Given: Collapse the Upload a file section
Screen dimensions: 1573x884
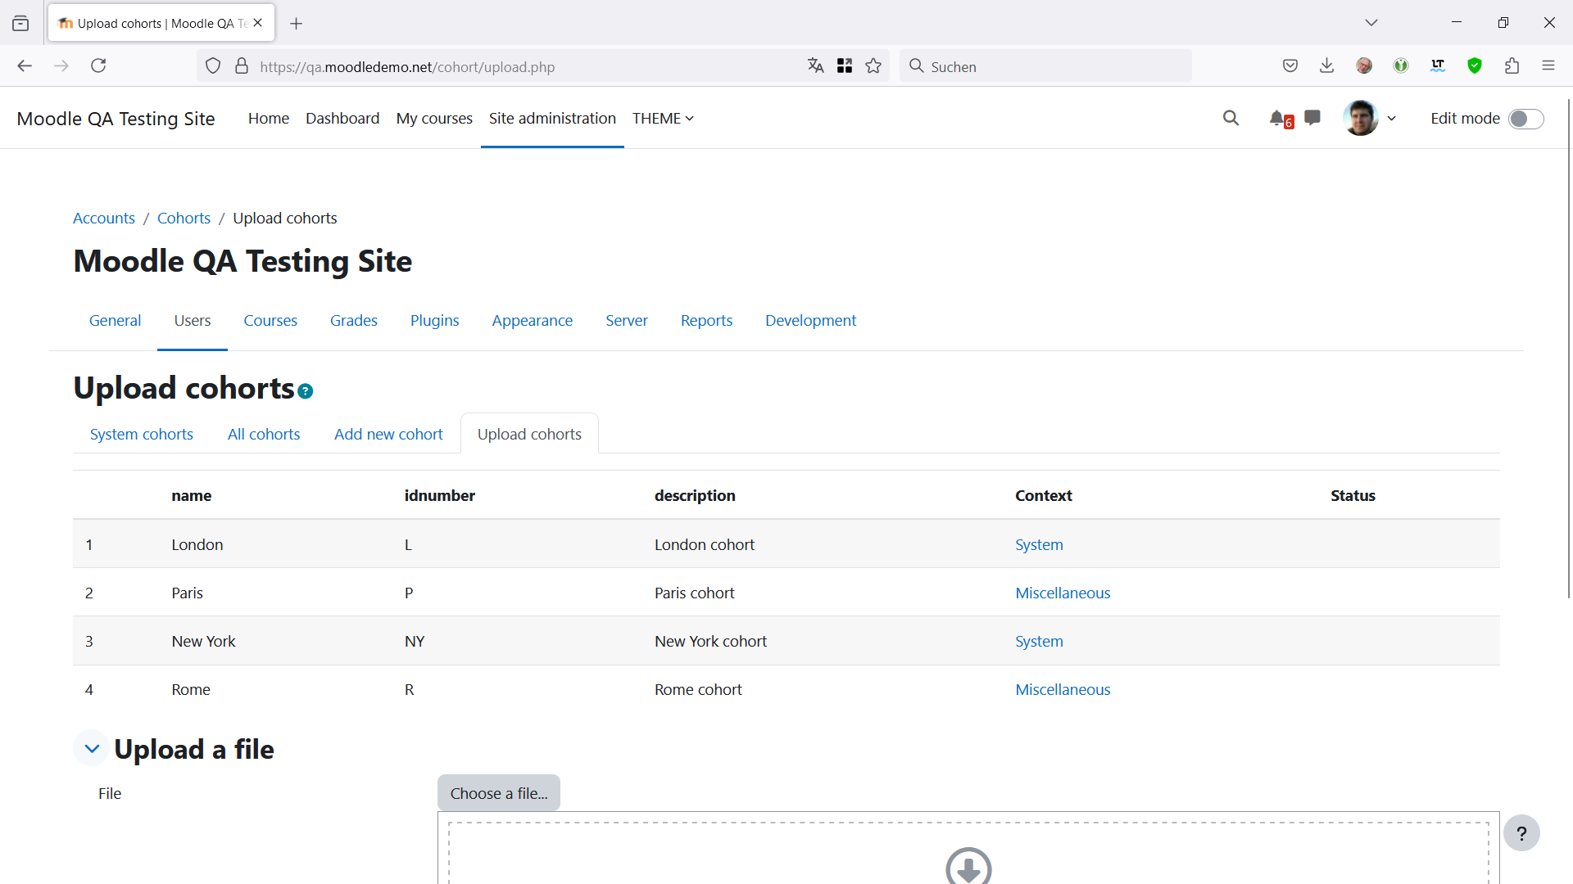Looking at the screenshot, I should click(92, 748).
